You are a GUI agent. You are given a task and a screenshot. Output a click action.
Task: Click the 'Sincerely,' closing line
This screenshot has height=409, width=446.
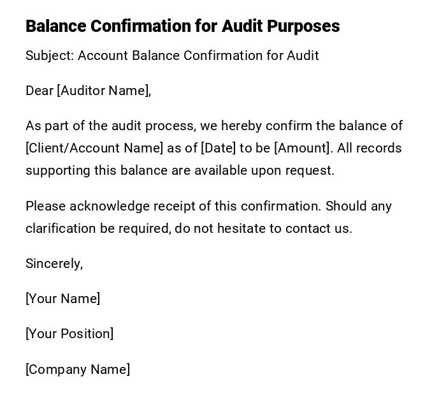(x=54, y=264)
